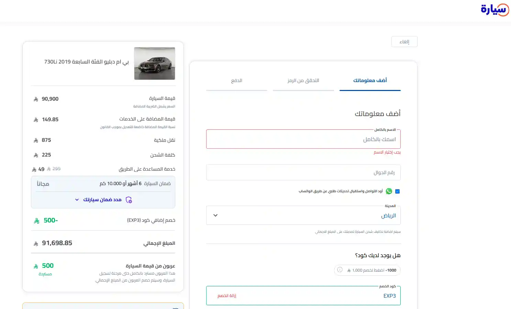Screen dimensions: 511x309
Task: Click the نقل ملكية amount 875
Action: [46, 140]
